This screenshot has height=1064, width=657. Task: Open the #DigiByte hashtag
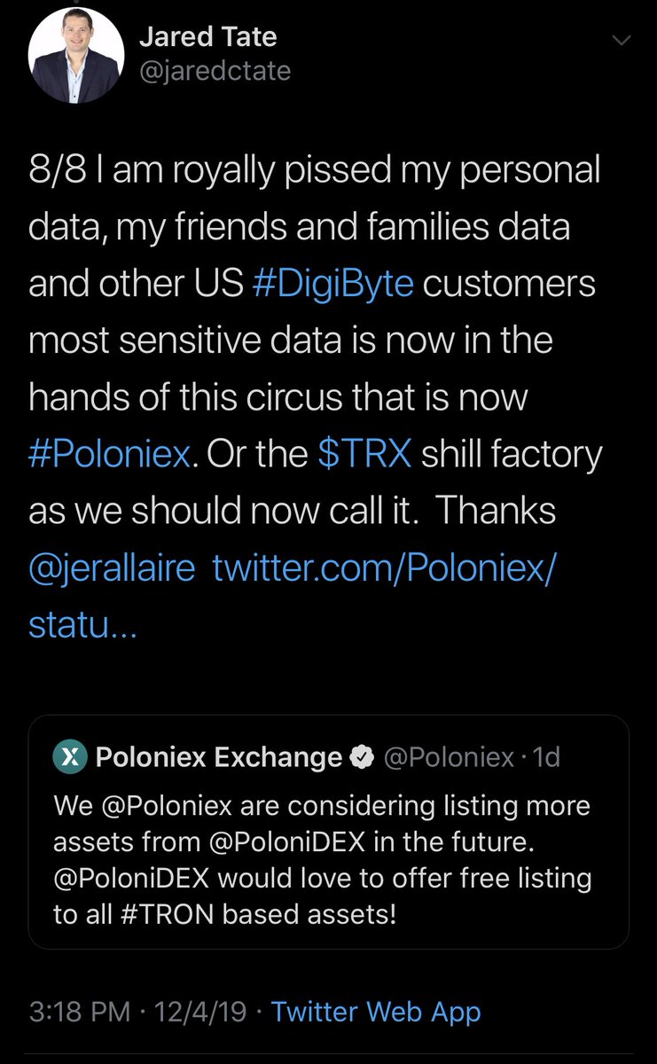point(333,285)
